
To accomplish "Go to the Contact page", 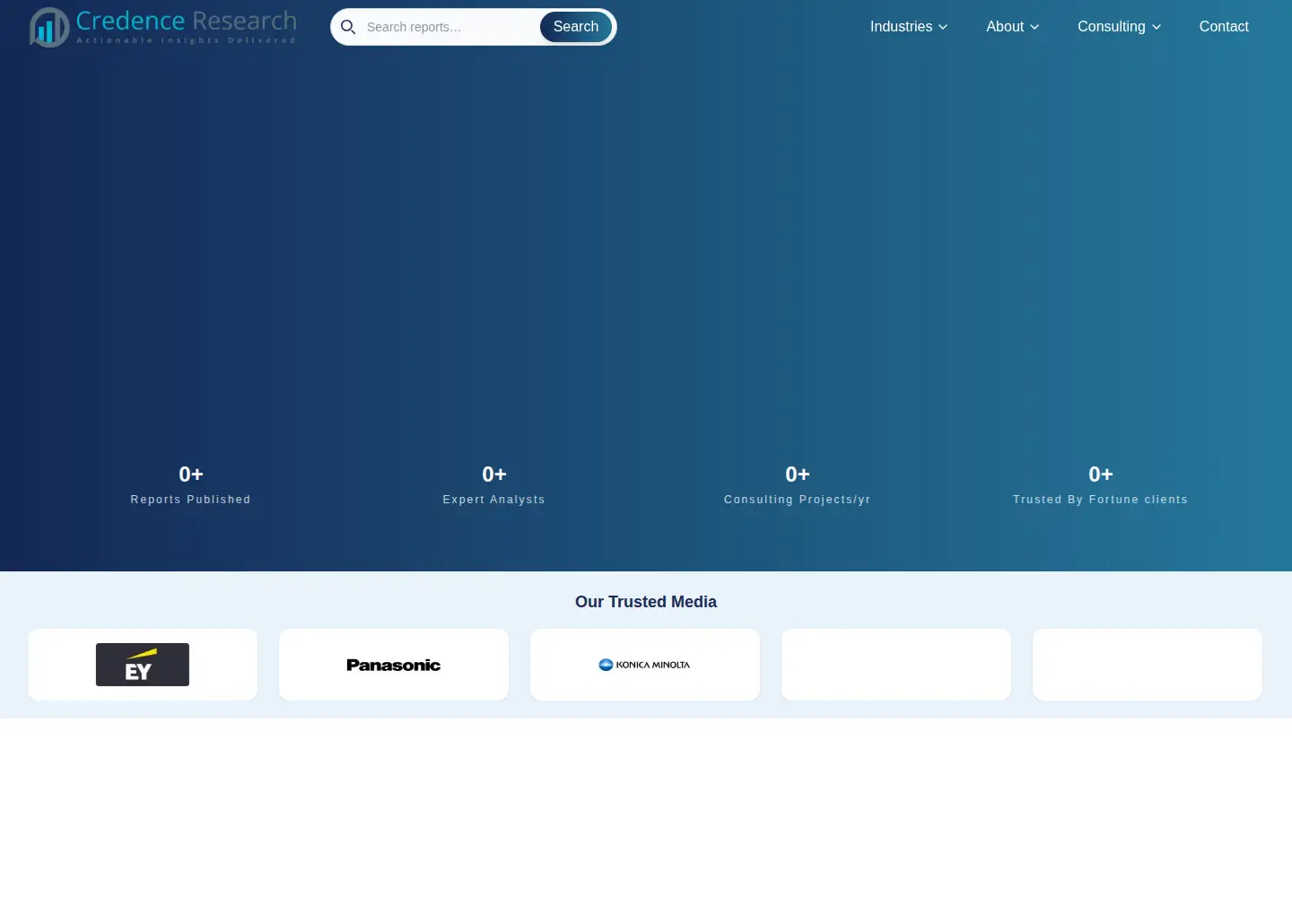I will pos(1224,27).
